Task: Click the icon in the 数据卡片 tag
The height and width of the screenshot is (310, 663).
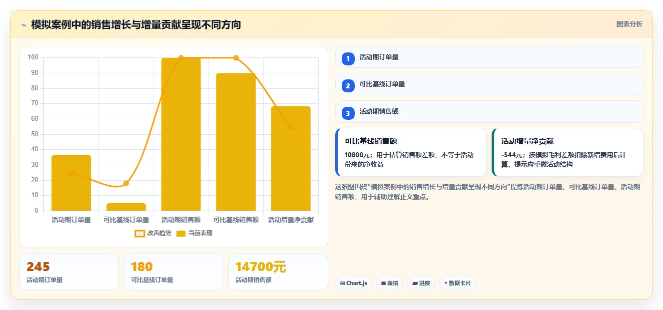Action: click(x=446, y=283)
